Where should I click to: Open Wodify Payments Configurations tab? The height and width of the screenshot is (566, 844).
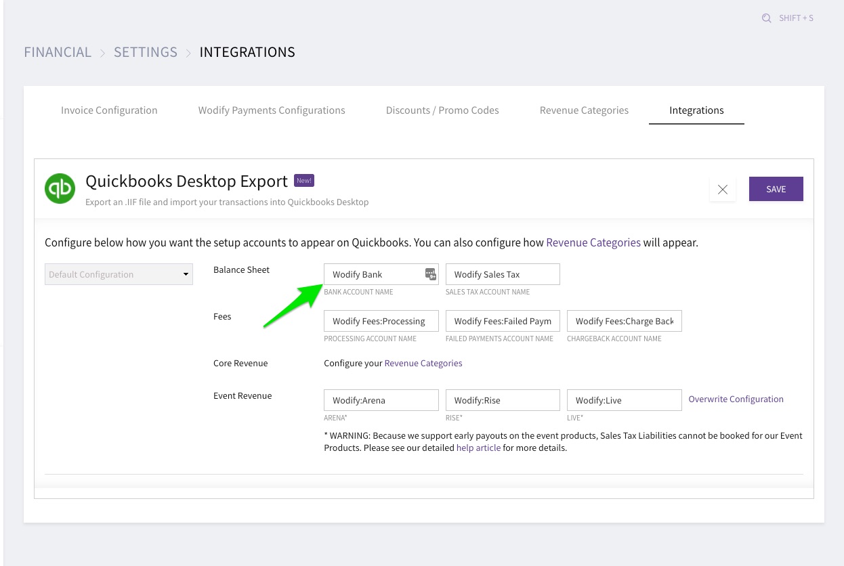[x=272, y=110]
